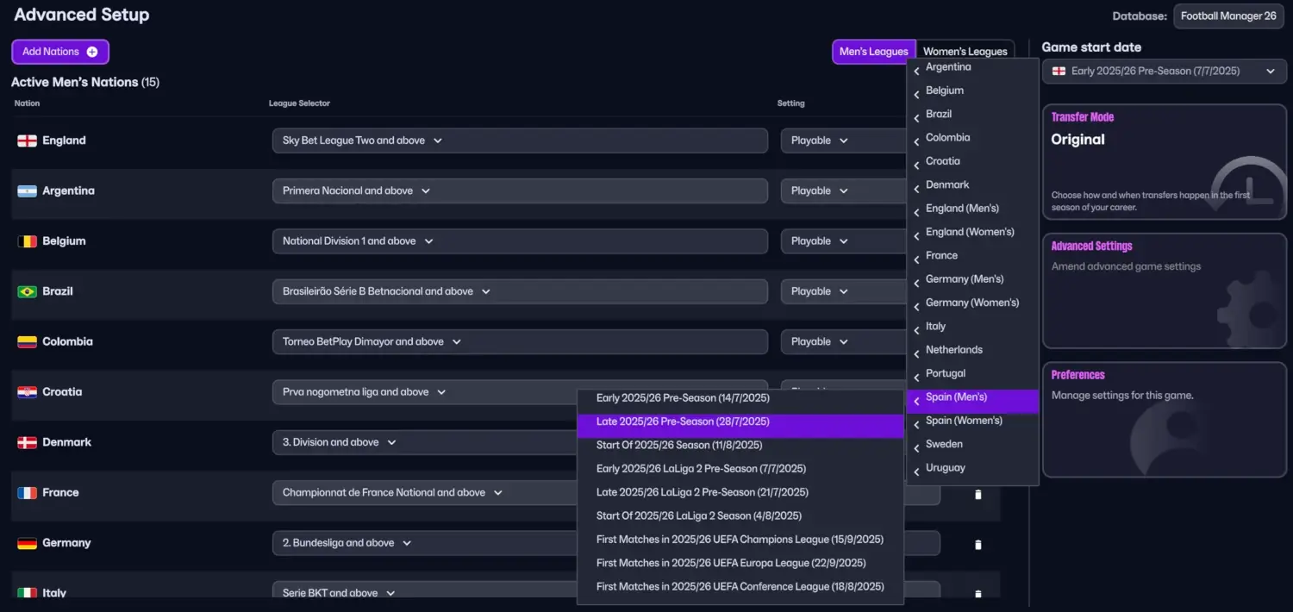The image size is (1293, 612).
Task: Choose Brazil in nation start-date list
Action: click(972, 115)
